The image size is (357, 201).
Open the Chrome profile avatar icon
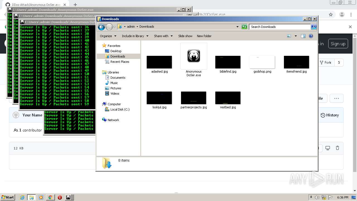click(342, 15)
